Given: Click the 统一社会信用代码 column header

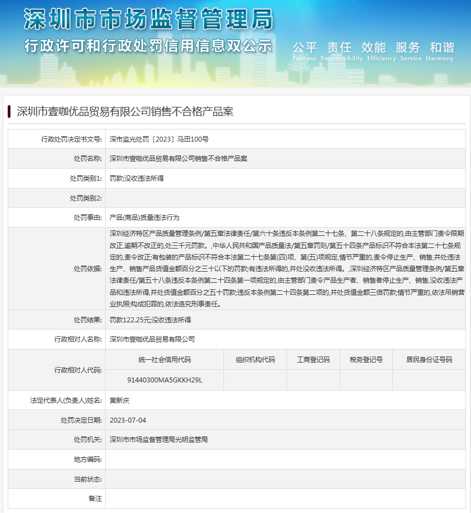Looking at the screenshot, I should tap(165, 360).
